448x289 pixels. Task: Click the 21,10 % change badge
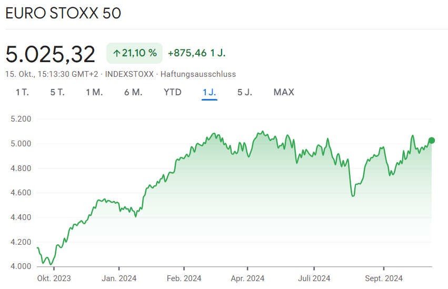click(135, 53)
